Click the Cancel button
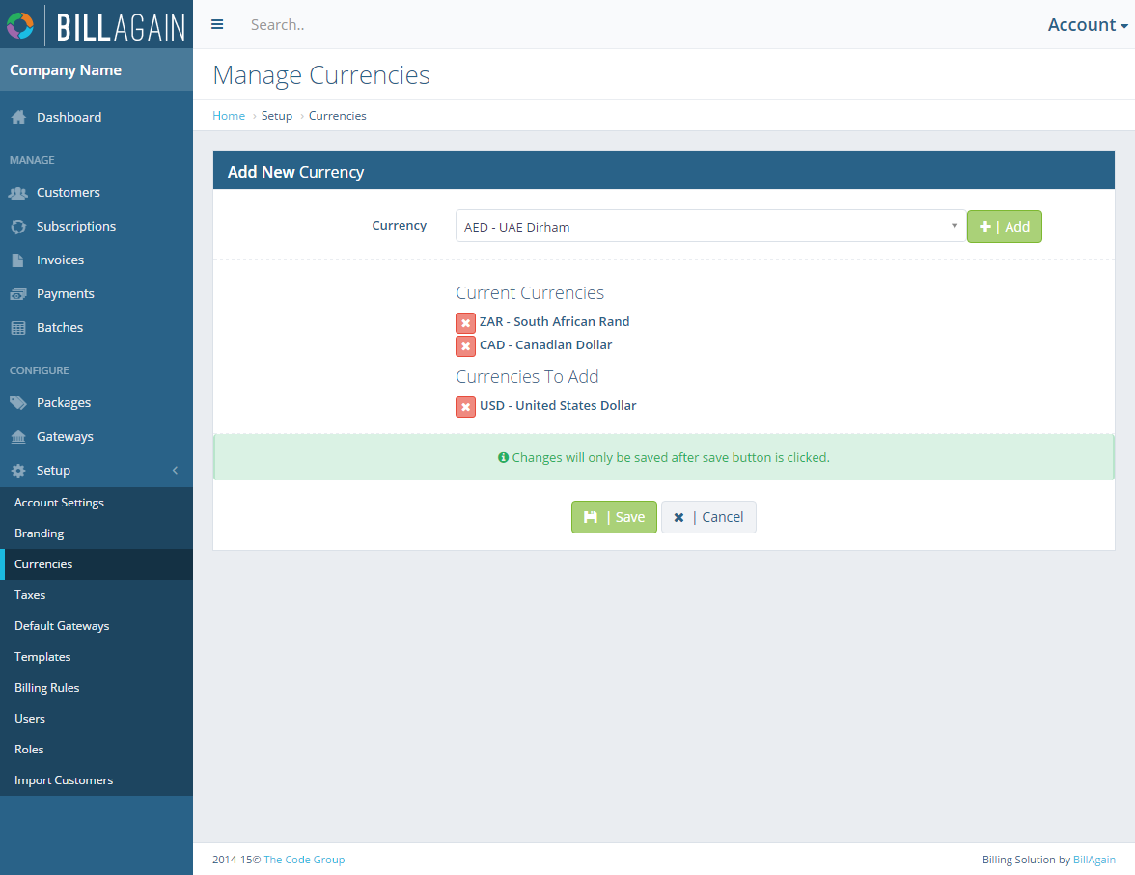1135x875 pixels. [x=708, y=517]
